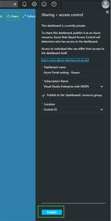Viewport: 111px width, 221px height.
Task: Click the 'Dashboard name' field label
Action: pos(55,67)
